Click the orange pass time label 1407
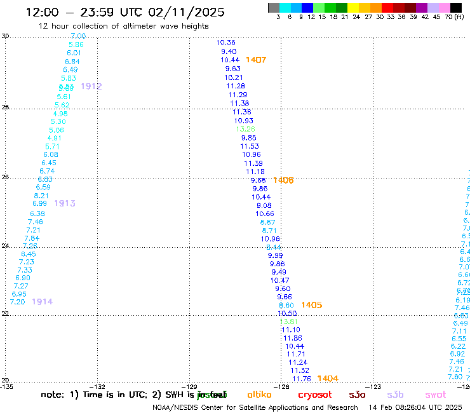The height and width of the screenshot is (413, 470). [256, 60]
